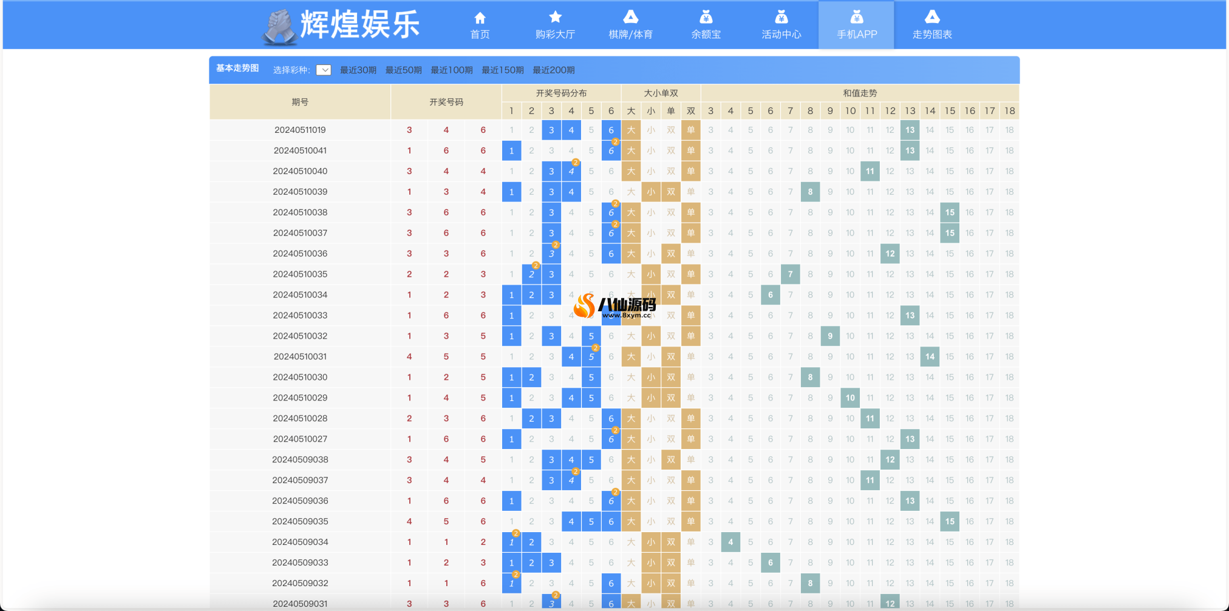Select the star icon for 购彩大厅

click(x=556, y=17)
